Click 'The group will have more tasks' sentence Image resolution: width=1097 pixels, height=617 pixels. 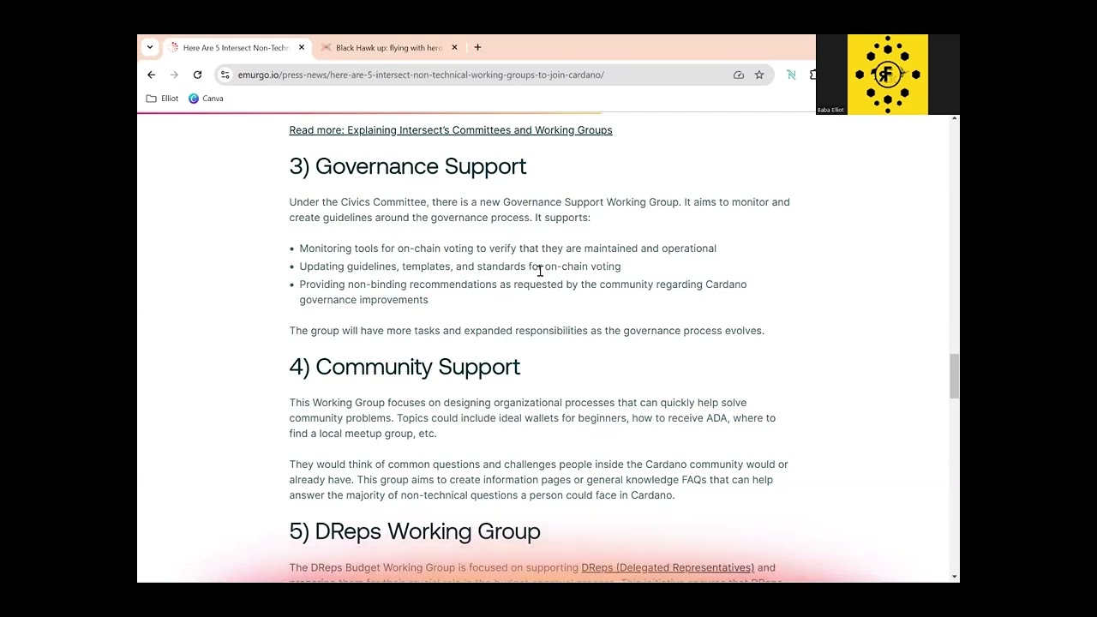(526, 331)
